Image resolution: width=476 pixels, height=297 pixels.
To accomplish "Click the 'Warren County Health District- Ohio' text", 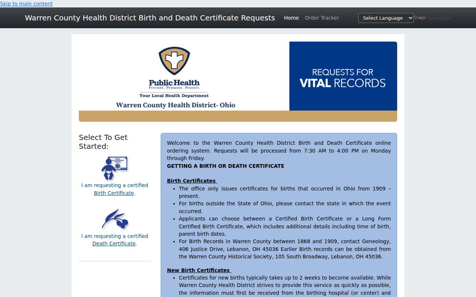I will coord(176,105).
